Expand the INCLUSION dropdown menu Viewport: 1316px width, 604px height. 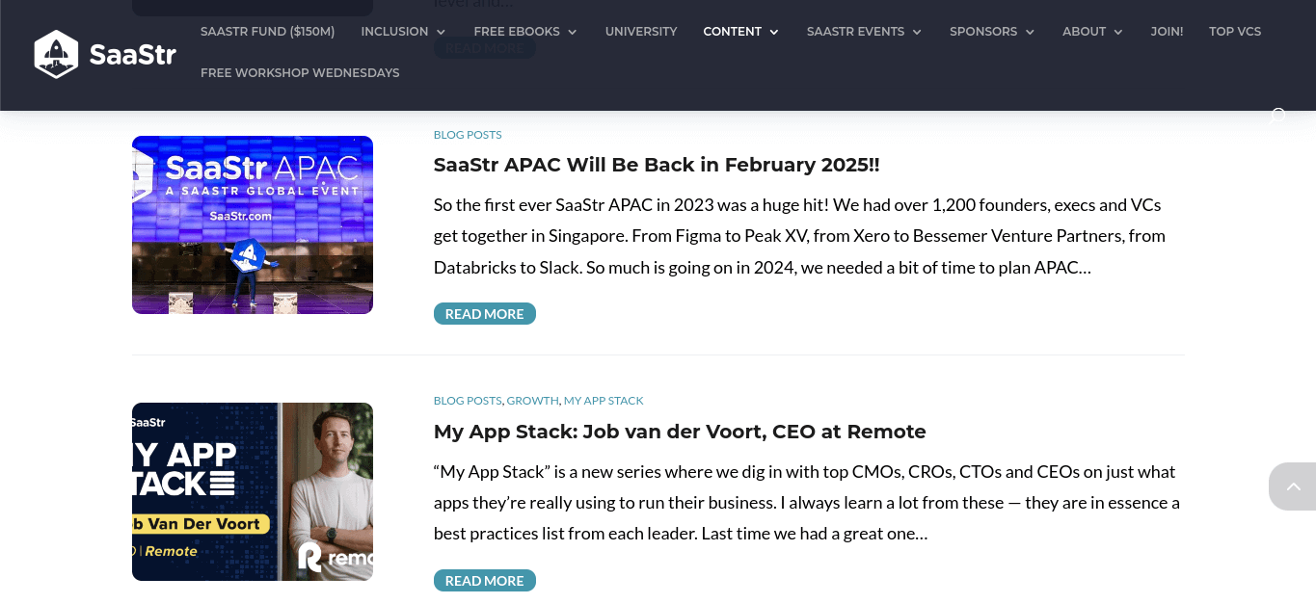pos(395,31)
